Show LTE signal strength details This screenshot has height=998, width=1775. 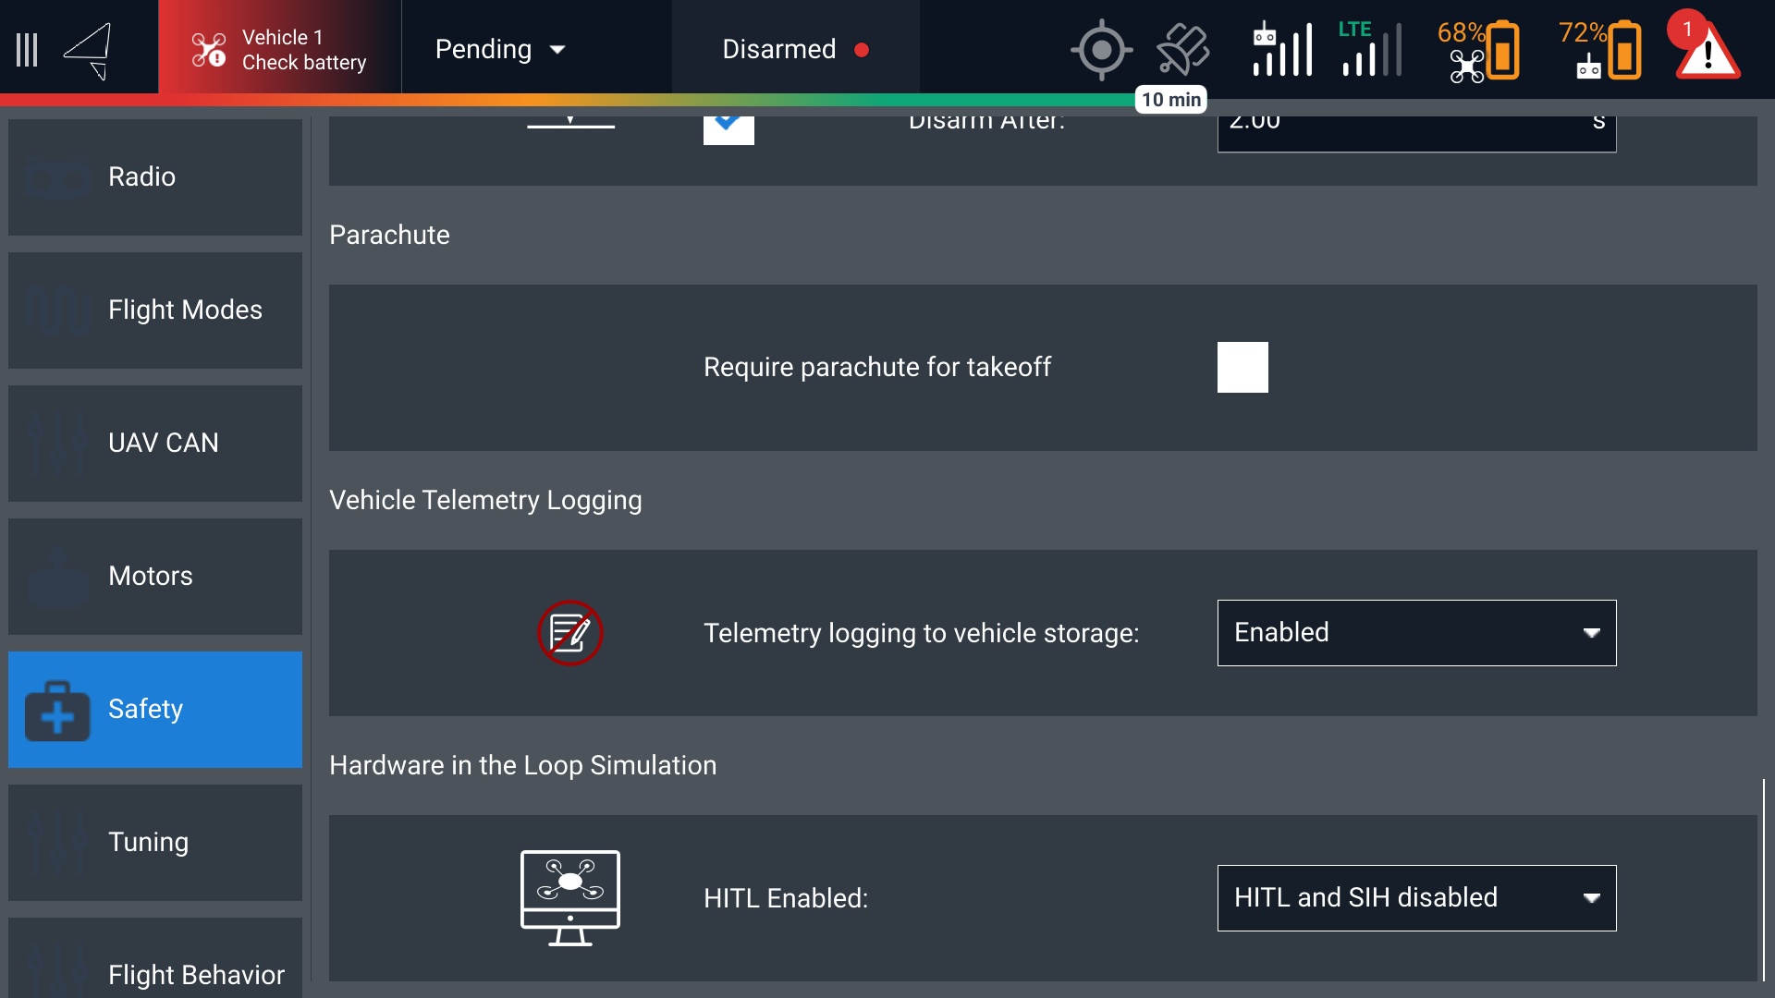coord(1370,50)
